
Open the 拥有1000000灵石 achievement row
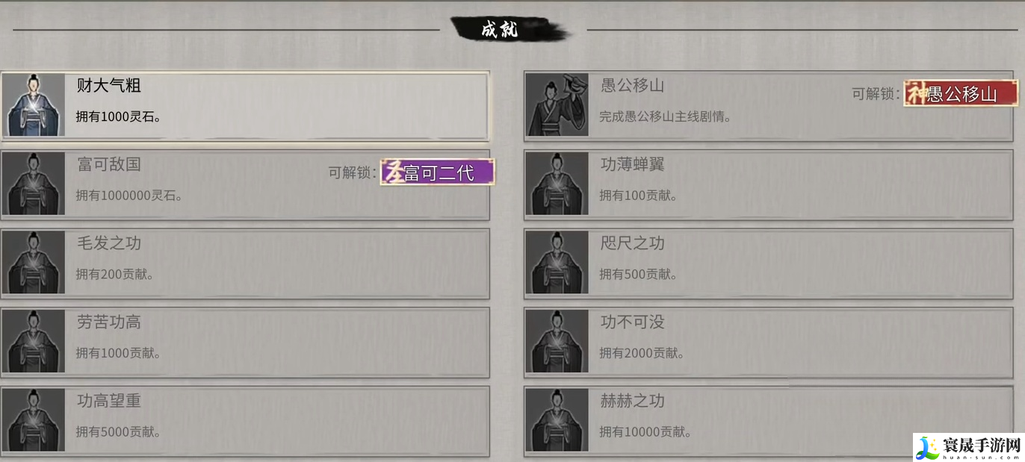[245, 185]
